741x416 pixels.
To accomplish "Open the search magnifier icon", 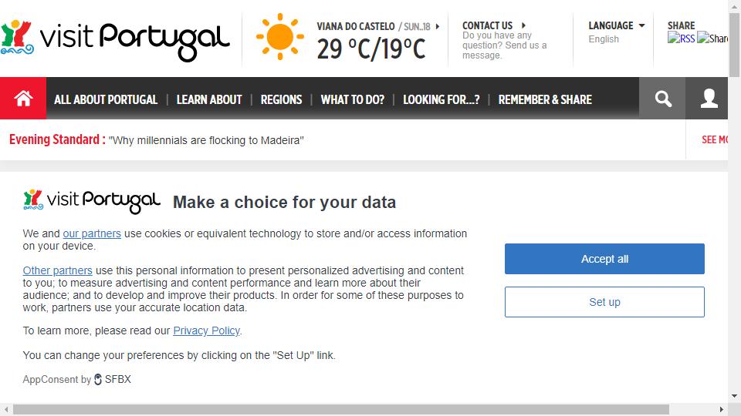I will (662, 99).
